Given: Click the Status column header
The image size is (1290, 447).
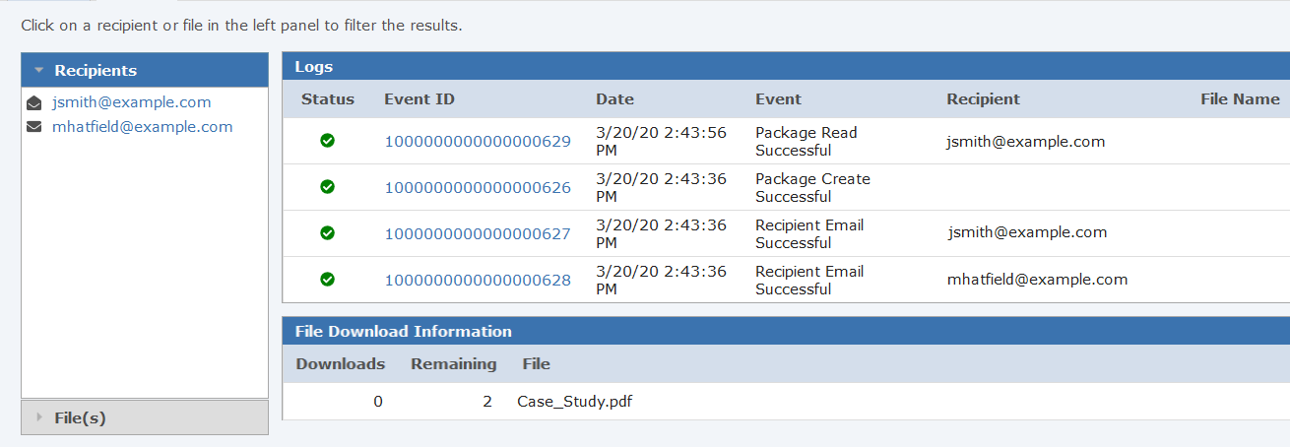Looking at the screenshot, I should (328, 99).
